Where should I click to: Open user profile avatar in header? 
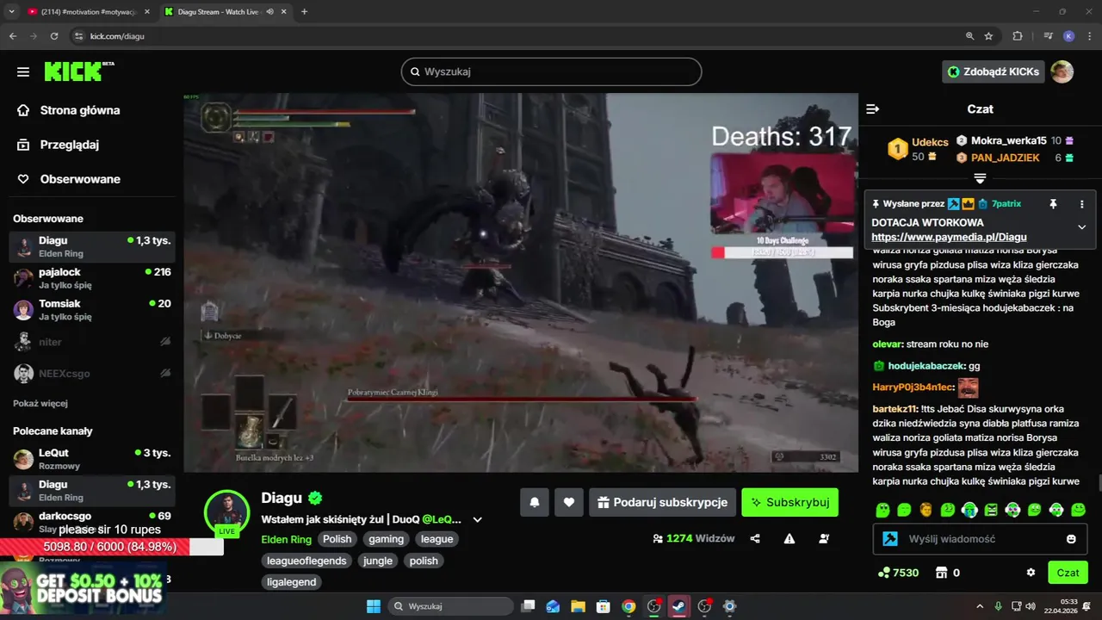click(x=1062, y=71)
